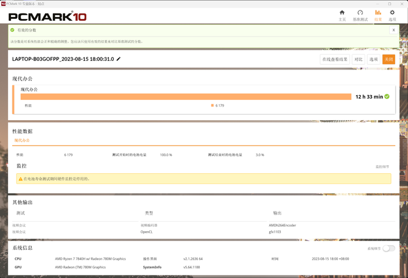Click the SystemInfo v5.64.1188 value
The image size is (408, 278).
click(191, 267)
